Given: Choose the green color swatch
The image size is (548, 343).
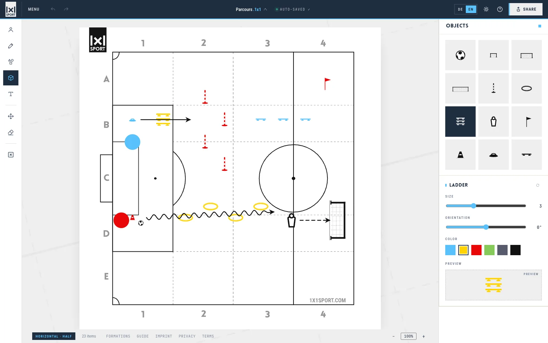Looking at the screenshot, I should point(489,250).
